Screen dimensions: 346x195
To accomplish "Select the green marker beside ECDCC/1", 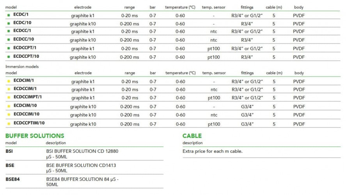I will [9, 31].
